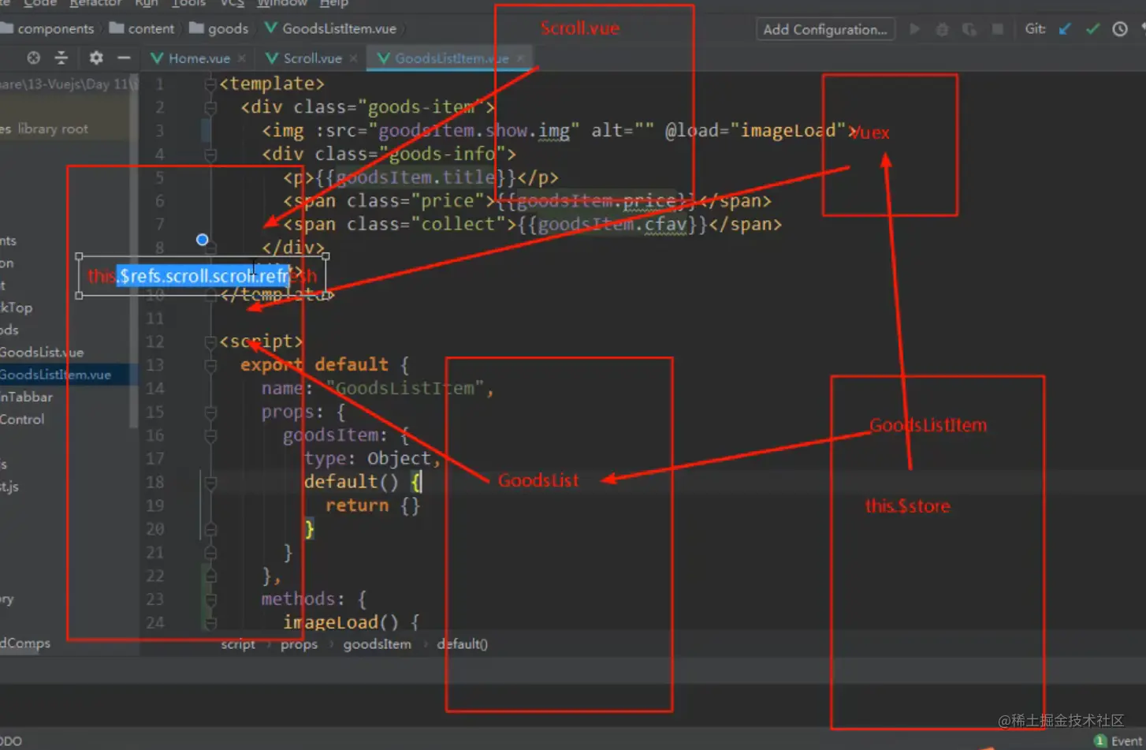Open Git history via clock icon
Screen dimensions: 1146x750
[x=1120, y=29]
